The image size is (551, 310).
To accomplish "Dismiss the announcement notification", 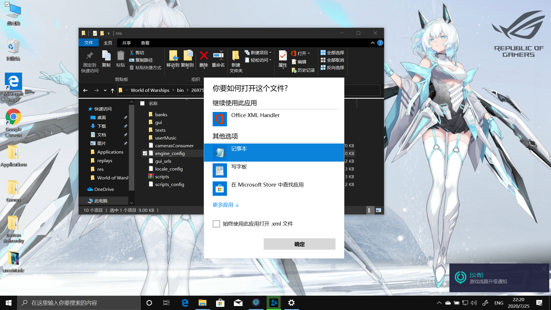I will click(x=544, y=269).
